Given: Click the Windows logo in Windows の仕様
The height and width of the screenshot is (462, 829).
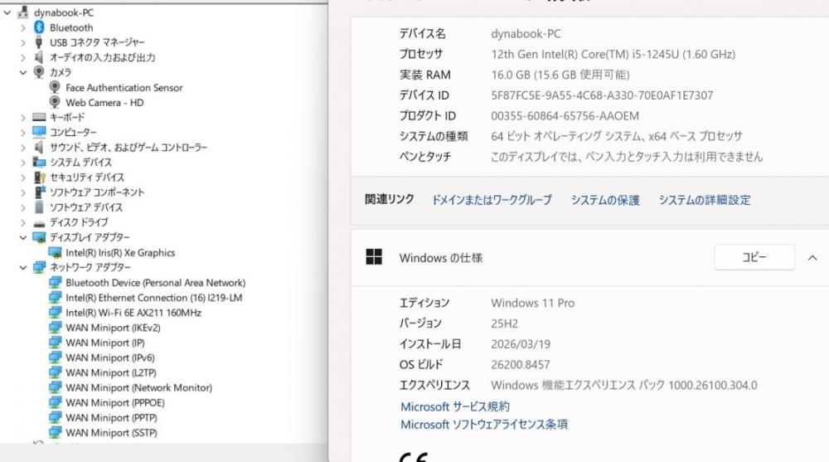Looking at the screenshot, I should (x=374, y=256).
